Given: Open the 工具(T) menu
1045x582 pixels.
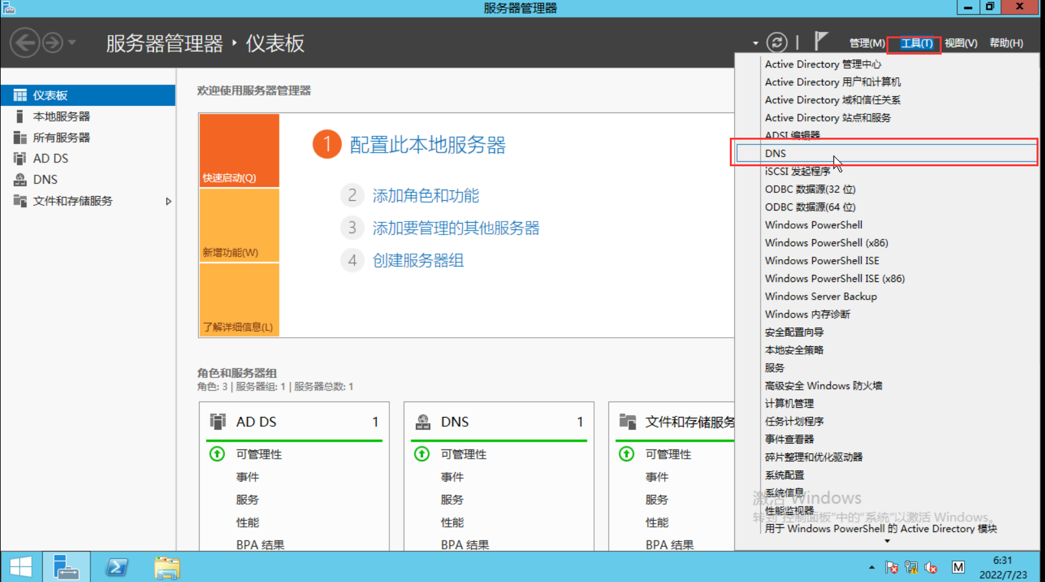Looking at the screenshot, I should pos(916,44).
